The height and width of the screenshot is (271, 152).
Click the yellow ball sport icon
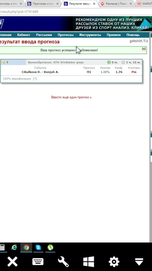click(3, 62)
